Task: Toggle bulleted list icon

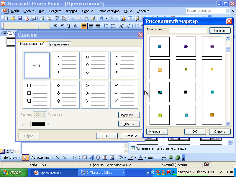Action: [113, 26]
